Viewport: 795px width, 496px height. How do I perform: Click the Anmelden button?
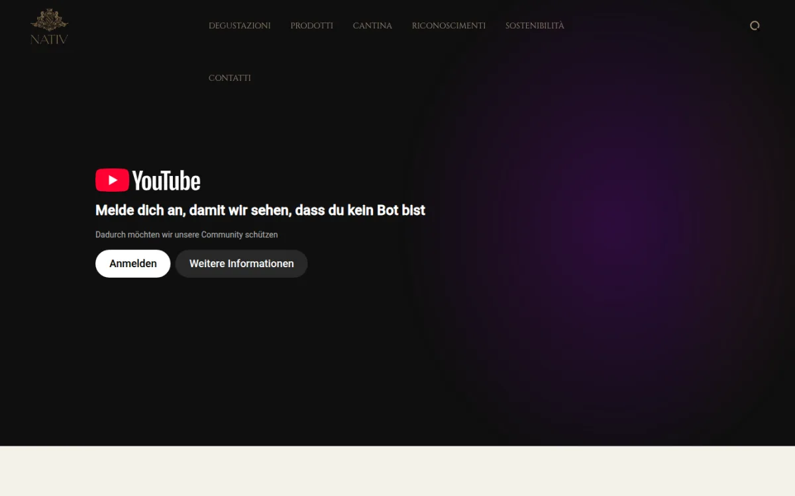(133, 263)
